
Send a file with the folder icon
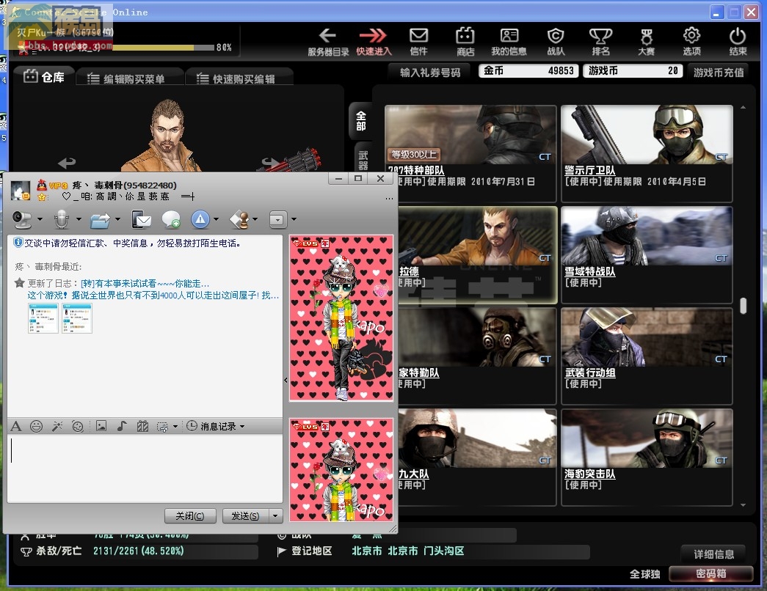101,220
